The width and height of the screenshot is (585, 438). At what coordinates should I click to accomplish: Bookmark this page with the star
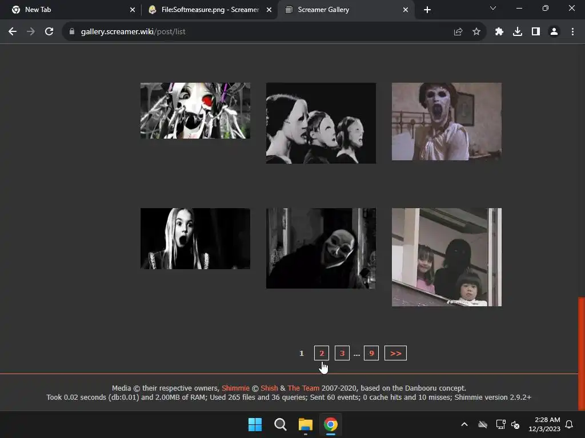tap(476, 32)
